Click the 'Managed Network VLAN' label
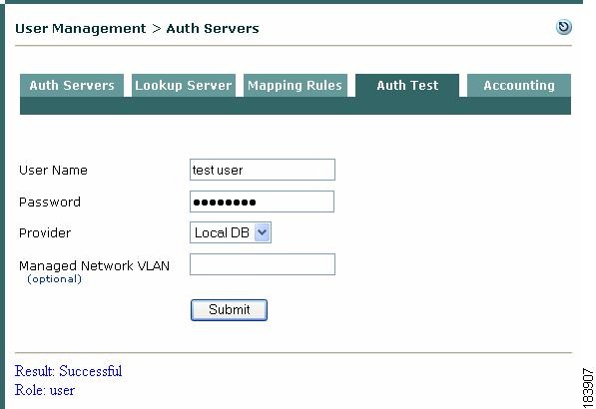596x409 pixels. 94,265
